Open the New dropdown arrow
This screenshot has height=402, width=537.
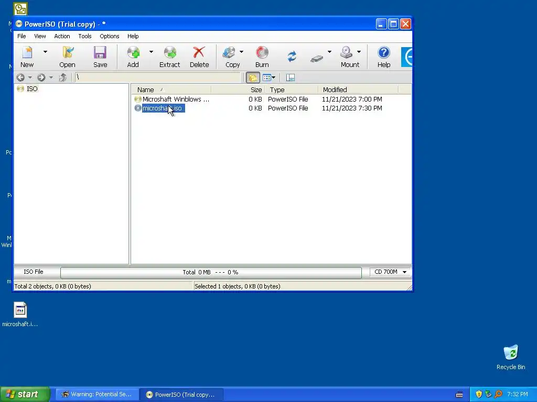45,52
